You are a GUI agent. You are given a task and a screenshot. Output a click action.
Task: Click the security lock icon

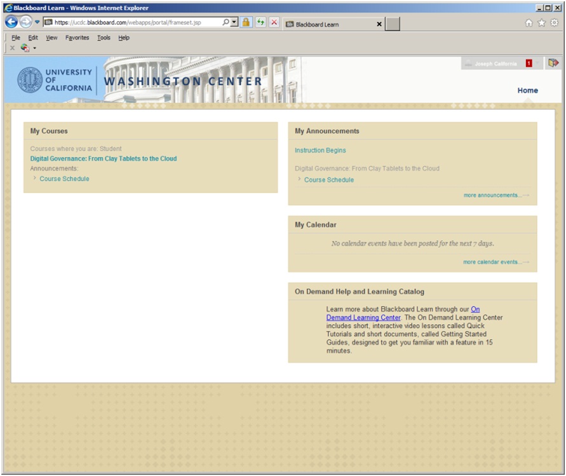(246, 22)
